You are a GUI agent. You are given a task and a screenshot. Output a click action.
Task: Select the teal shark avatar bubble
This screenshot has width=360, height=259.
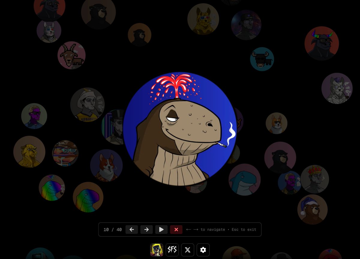point(244,179)
